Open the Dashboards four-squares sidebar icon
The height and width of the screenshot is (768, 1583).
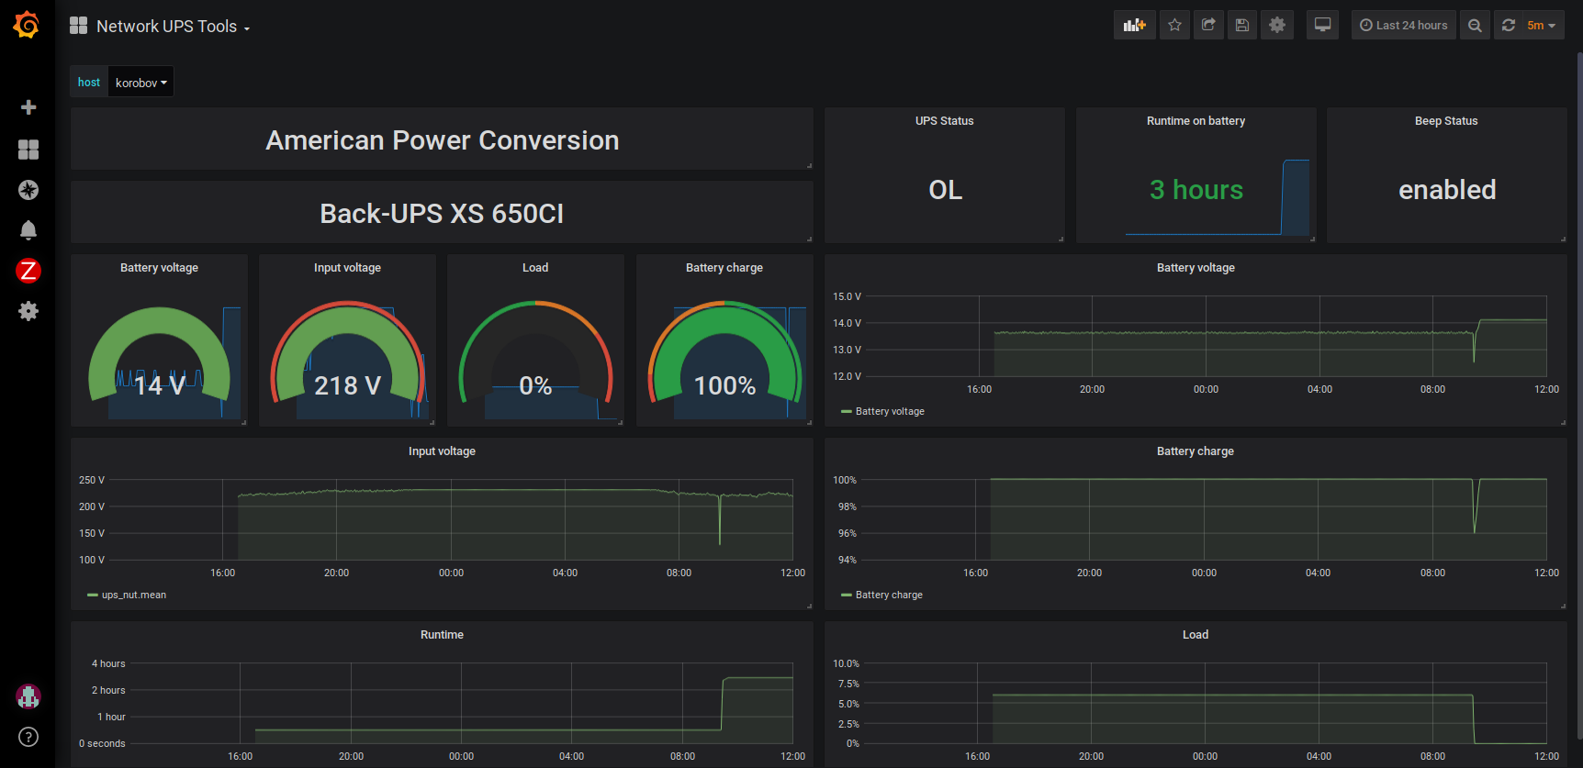tap(28, 150)
